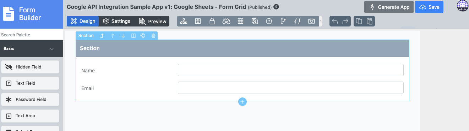Switch to the Settings tab
The width and height of the screenshot is (469, 131).
coord(116,21)
